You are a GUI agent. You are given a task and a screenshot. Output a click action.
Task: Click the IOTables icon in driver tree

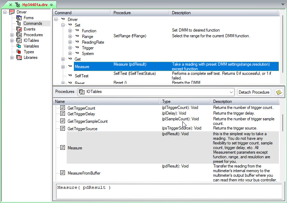tap(19, 40)
